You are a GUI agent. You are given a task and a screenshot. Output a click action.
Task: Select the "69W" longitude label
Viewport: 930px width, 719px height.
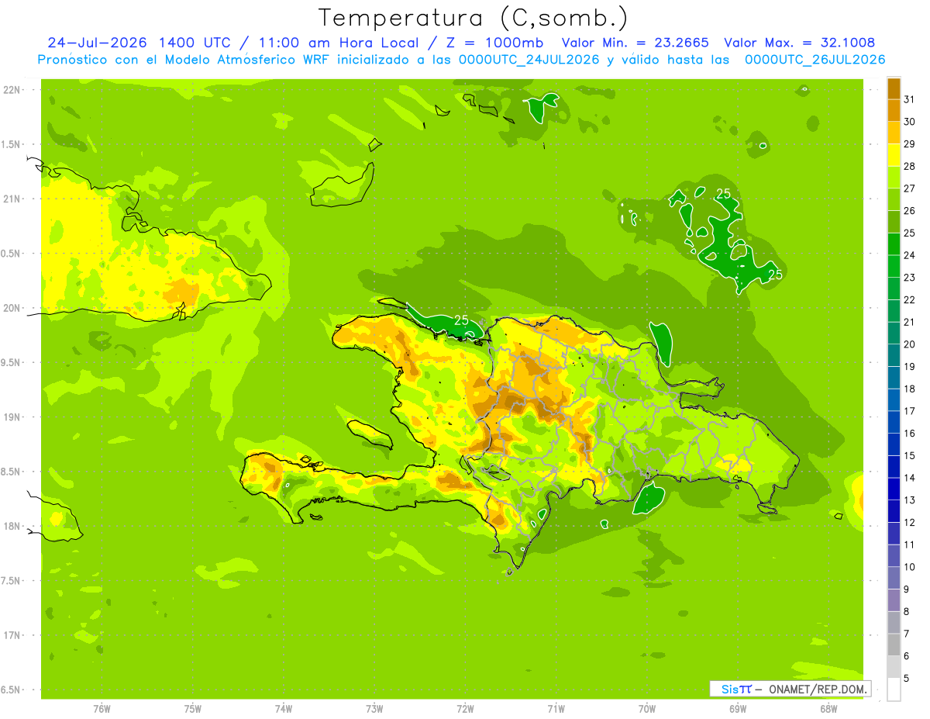click(x=737, y=709)
